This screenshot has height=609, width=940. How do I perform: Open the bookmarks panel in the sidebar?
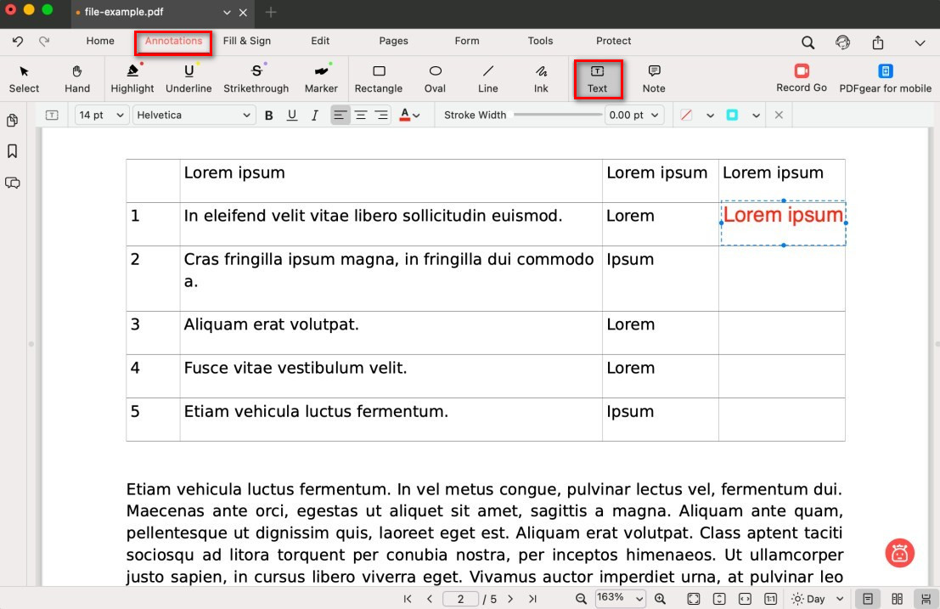tap(13, 151)
